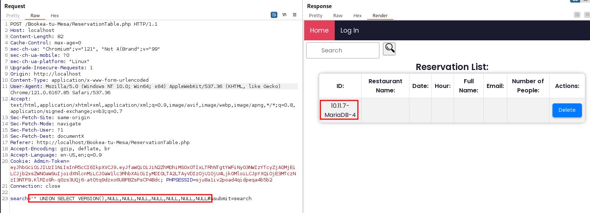Click the Accept-Language header line
Image resolution: width=590 pixels, height=213 pixels.
click(56, 155)
